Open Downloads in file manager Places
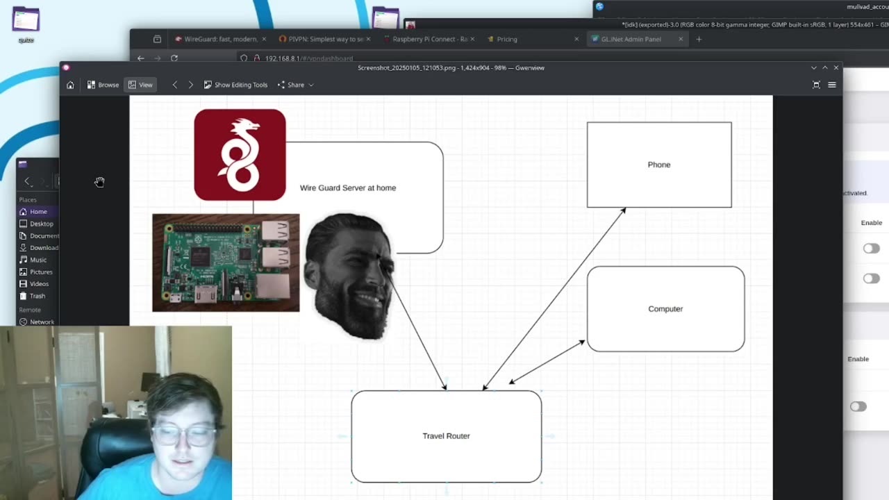 click(37, 248)
